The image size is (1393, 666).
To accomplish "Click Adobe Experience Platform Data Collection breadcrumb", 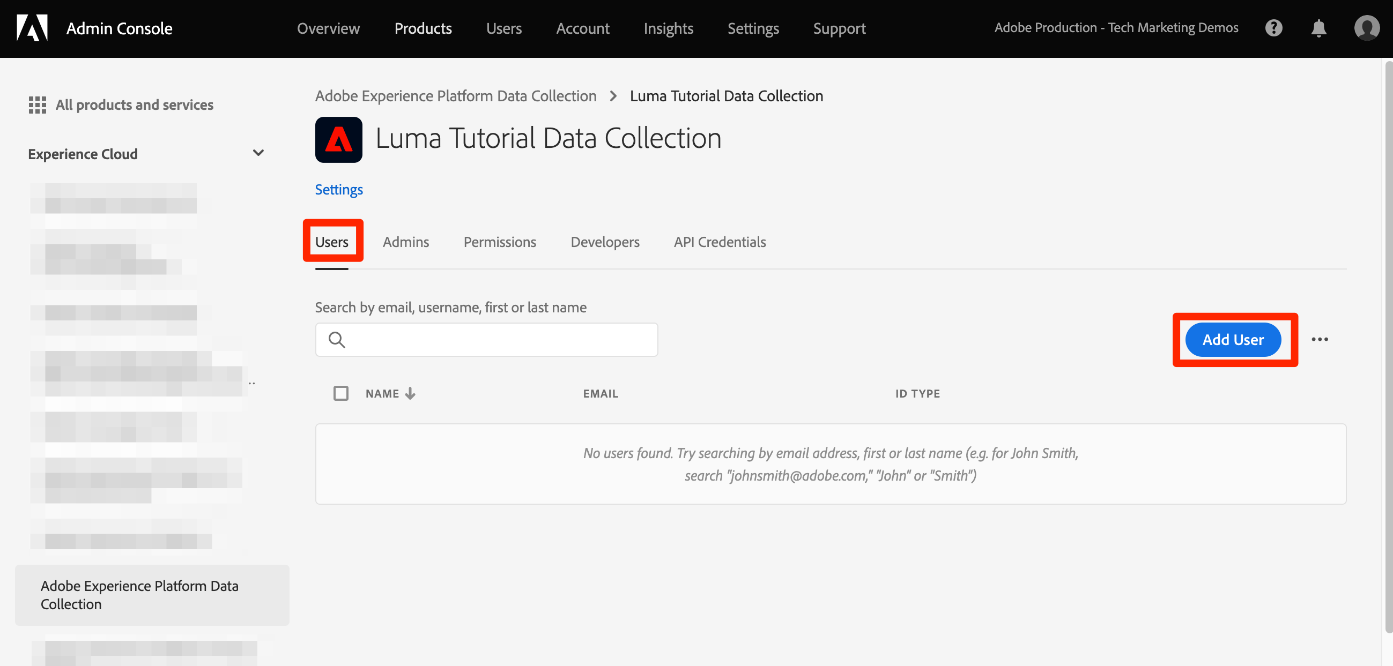I will [455, 96].
